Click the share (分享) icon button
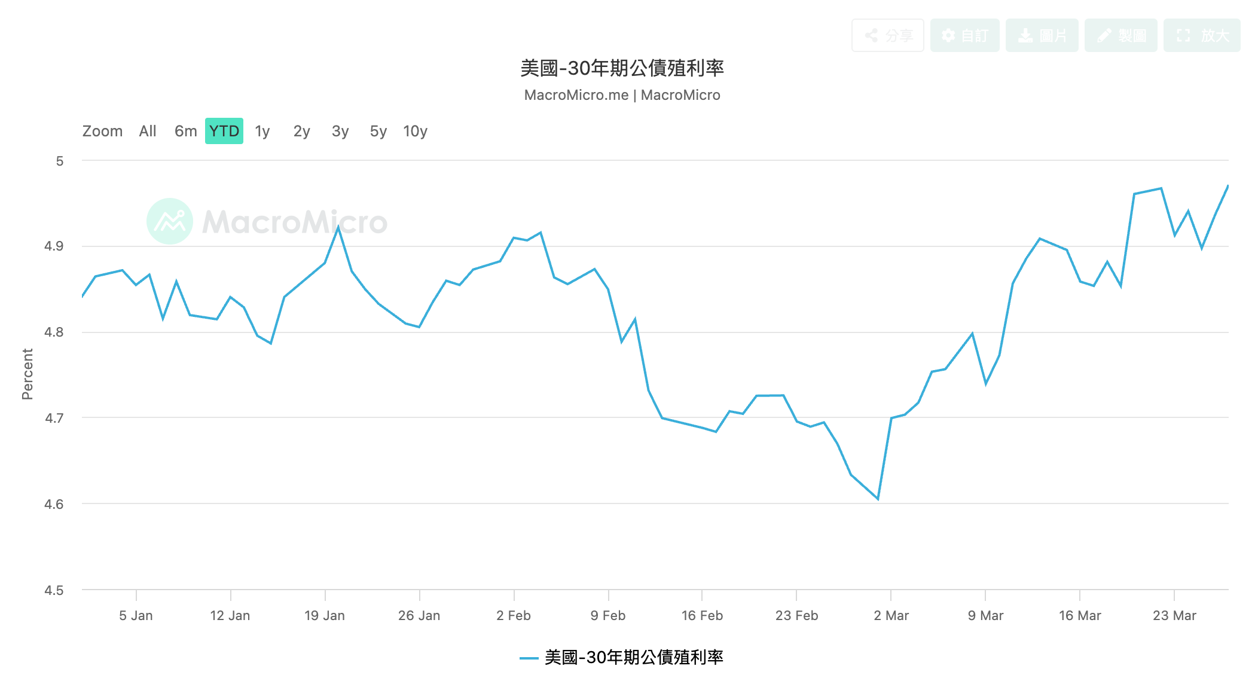This screenshot has width=1258, height=696. click(x=887, y=35)
